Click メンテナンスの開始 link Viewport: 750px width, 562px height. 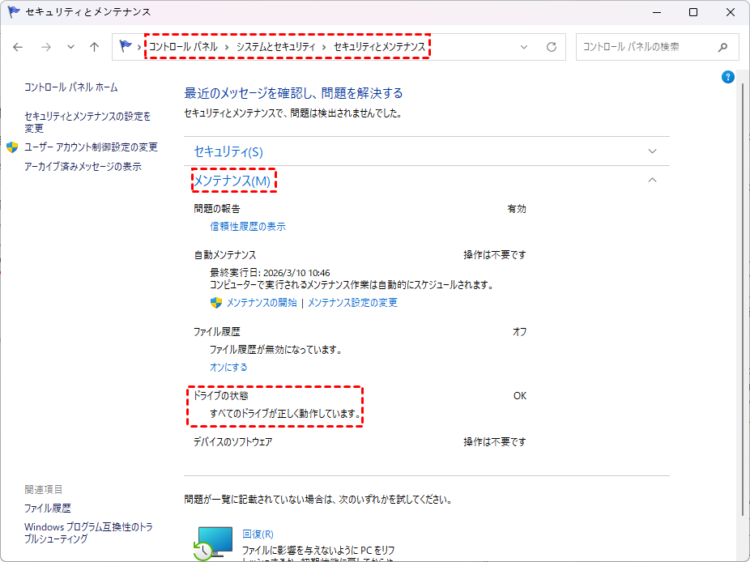click(x=261, y=303)
